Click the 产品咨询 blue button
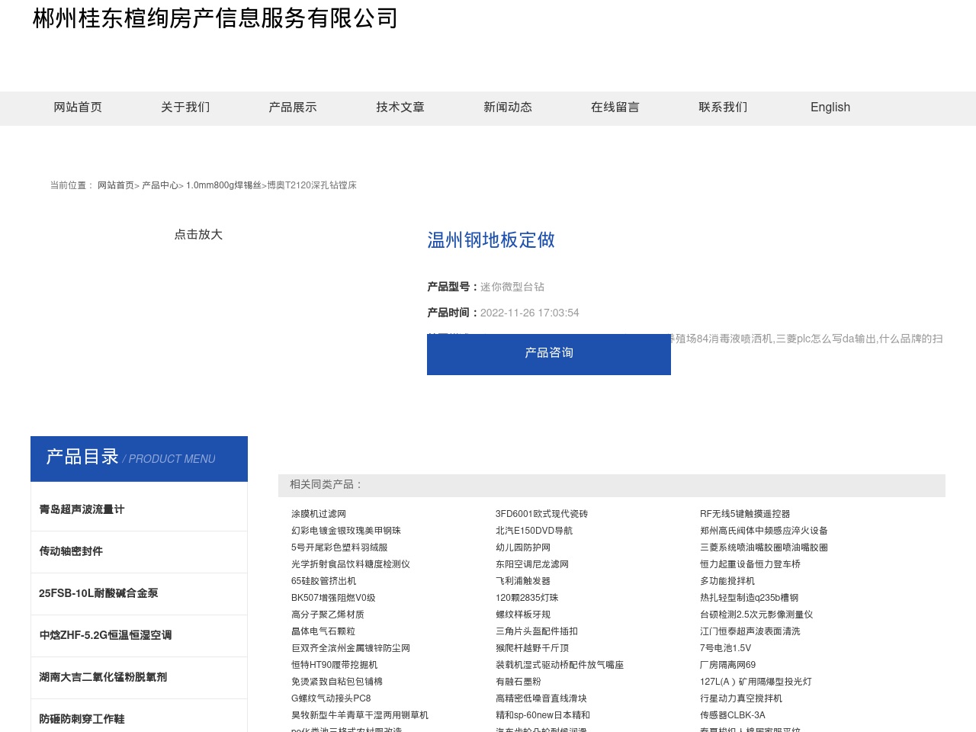Viewport: 976px width, 732px height. pos(549,354)
